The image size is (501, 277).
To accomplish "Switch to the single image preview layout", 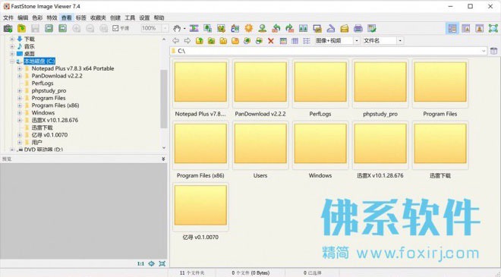I will coord(480,28).
